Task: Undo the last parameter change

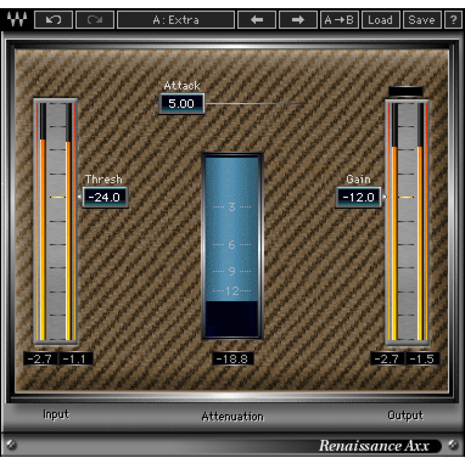Action: (53, 20)
